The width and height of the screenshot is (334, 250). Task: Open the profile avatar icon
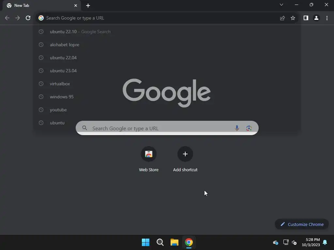coord(316,18)
